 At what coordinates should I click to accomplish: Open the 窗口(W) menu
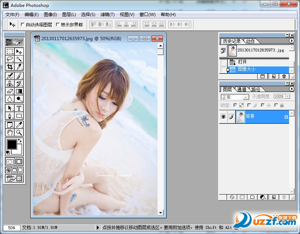(148, 15)
